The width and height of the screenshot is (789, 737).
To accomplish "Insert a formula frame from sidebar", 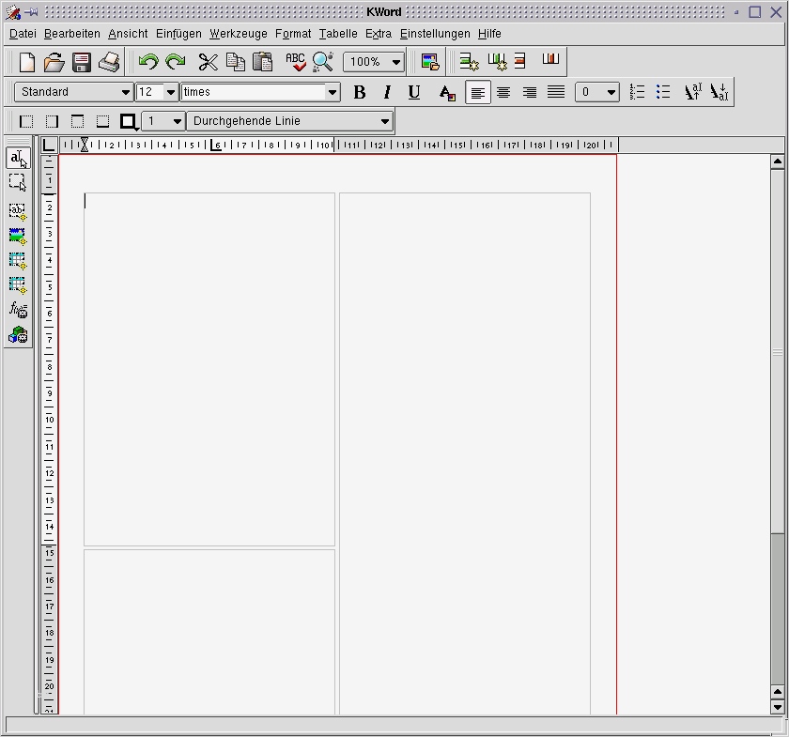I will (18, 310).
